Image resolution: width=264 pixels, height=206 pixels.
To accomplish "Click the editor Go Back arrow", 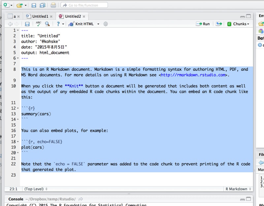I will point(10,24).
